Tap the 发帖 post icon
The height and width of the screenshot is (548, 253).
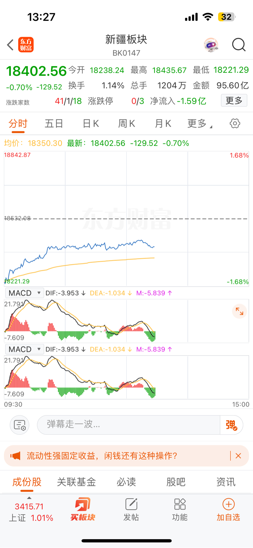[x=131, y=509]
